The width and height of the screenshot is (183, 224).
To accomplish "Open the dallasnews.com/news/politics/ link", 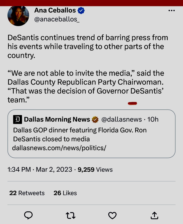I will click(59, 148).
